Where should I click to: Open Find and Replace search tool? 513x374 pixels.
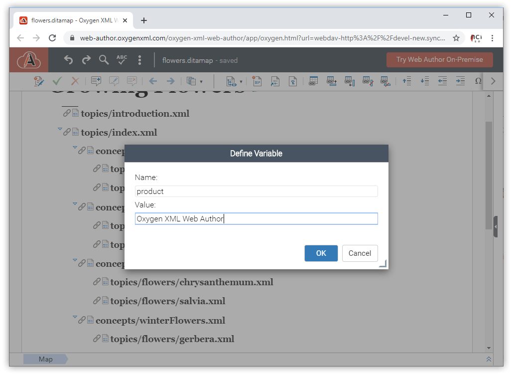[104, 60]
